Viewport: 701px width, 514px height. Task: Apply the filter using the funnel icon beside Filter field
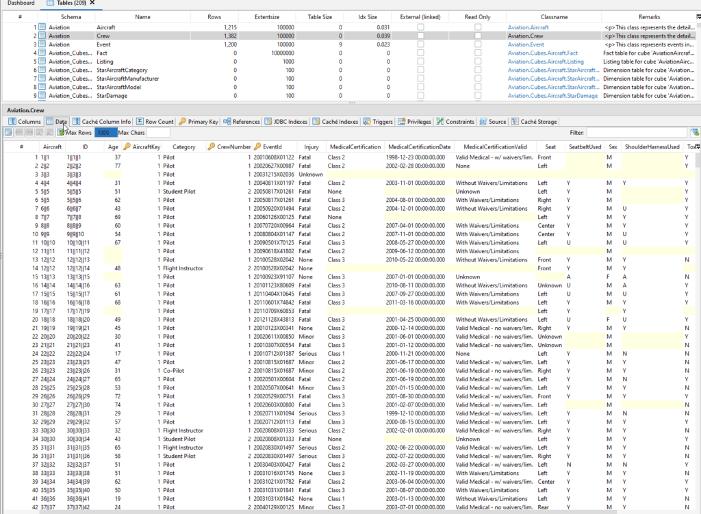(694, 133)
